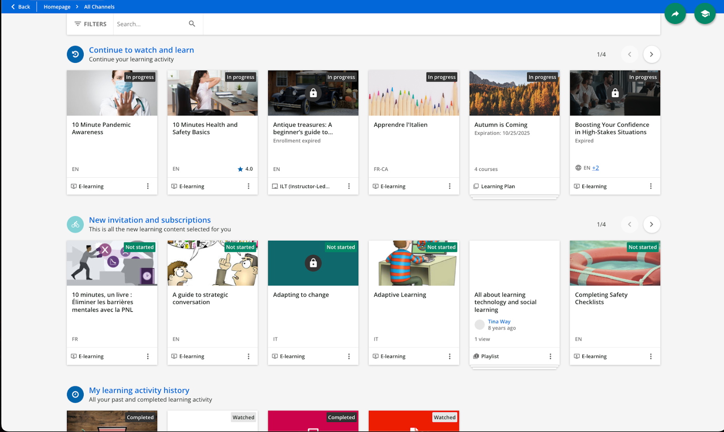Open three-dot menu on Playlist card
Viewport: 724px width, 432px height.
click(550, 356)
